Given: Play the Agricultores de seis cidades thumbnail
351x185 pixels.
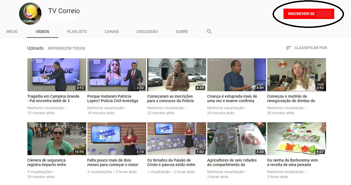Looking at the screenshot, I should [237, 139].
